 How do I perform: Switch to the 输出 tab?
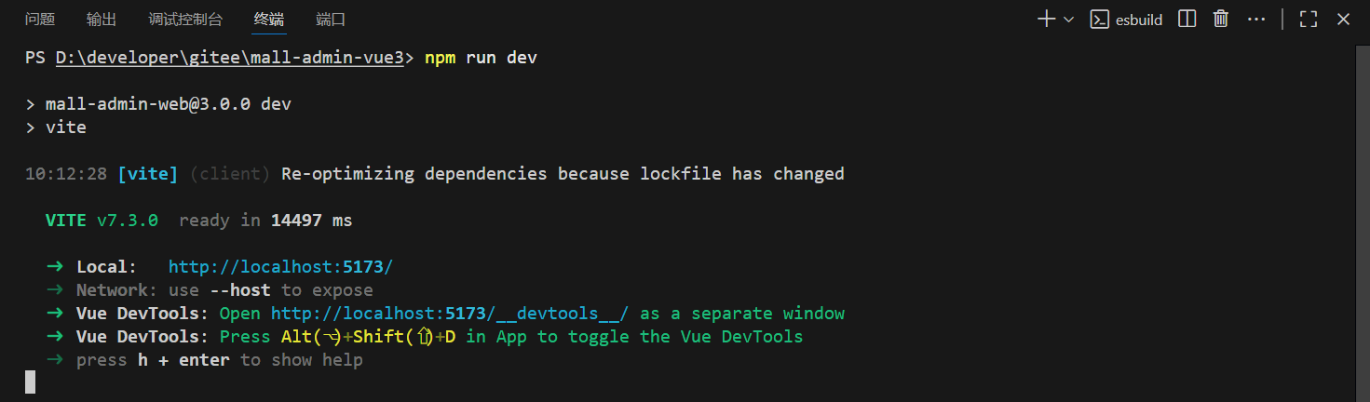click(102, 20)
